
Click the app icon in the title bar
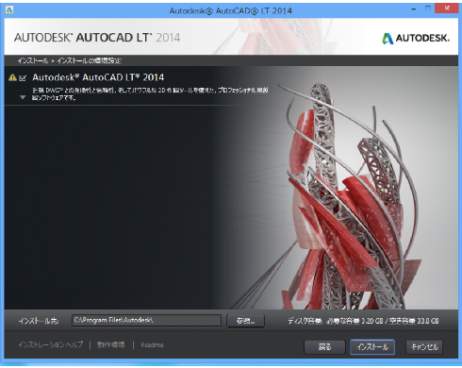point(9,10)
